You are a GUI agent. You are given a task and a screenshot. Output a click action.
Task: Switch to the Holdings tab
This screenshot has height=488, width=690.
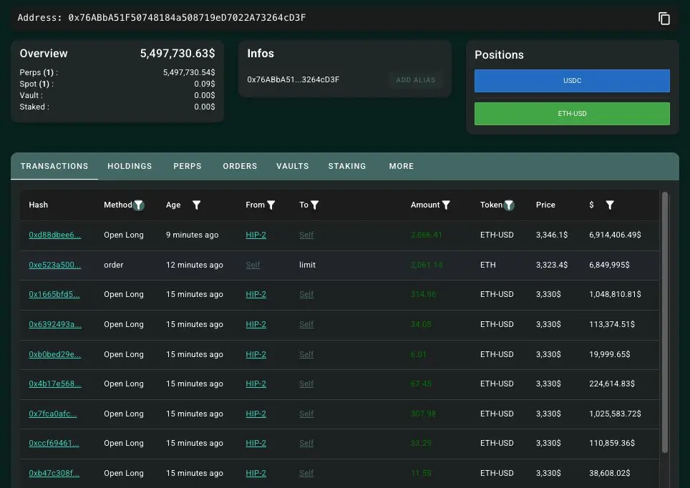130,166
